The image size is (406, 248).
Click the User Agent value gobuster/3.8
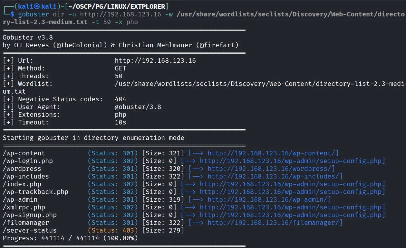138,107
